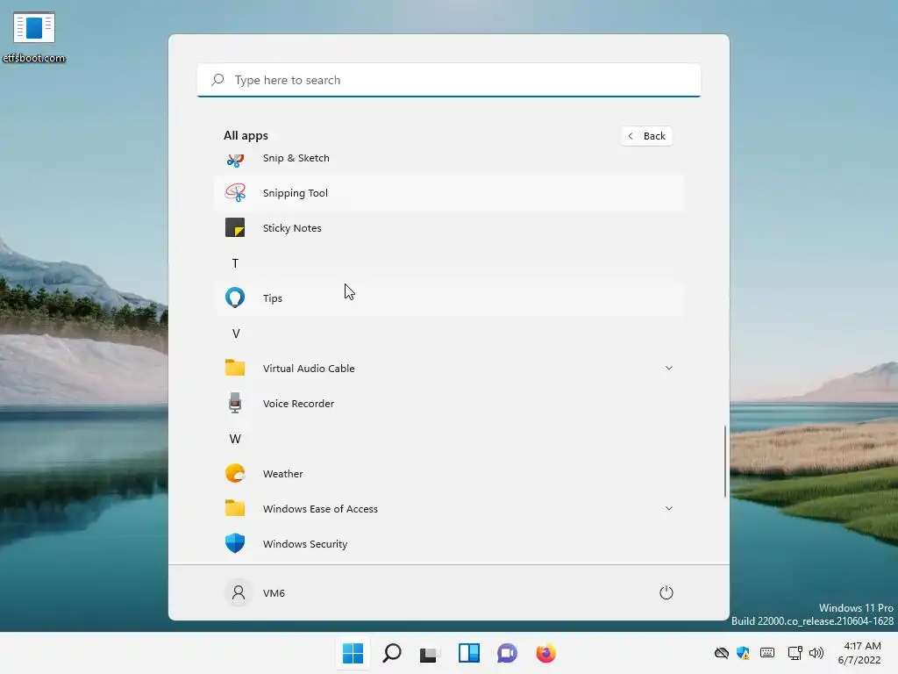Open Voice Recorder microphone icon
The image size is (898, 674).
tap(235, 403)
